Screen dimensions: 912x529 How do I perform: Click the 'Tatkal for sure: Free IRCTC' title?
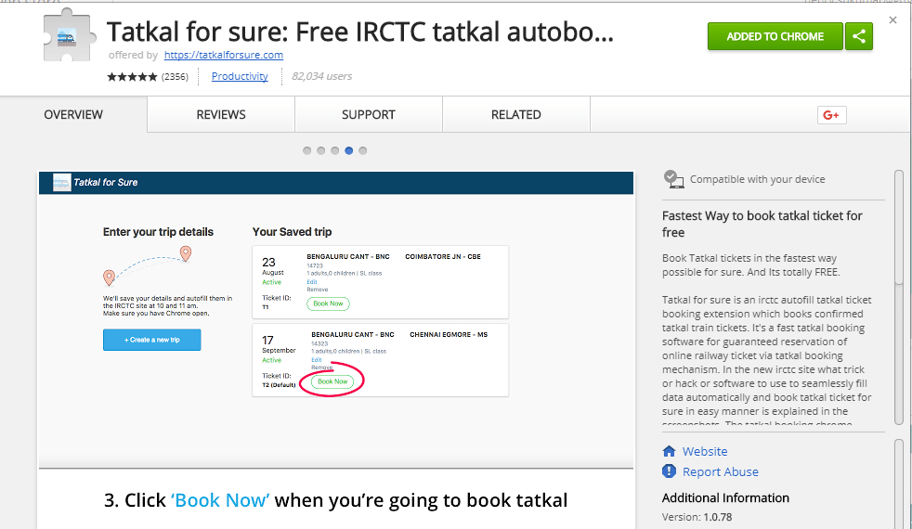click(x=360, y=32)
